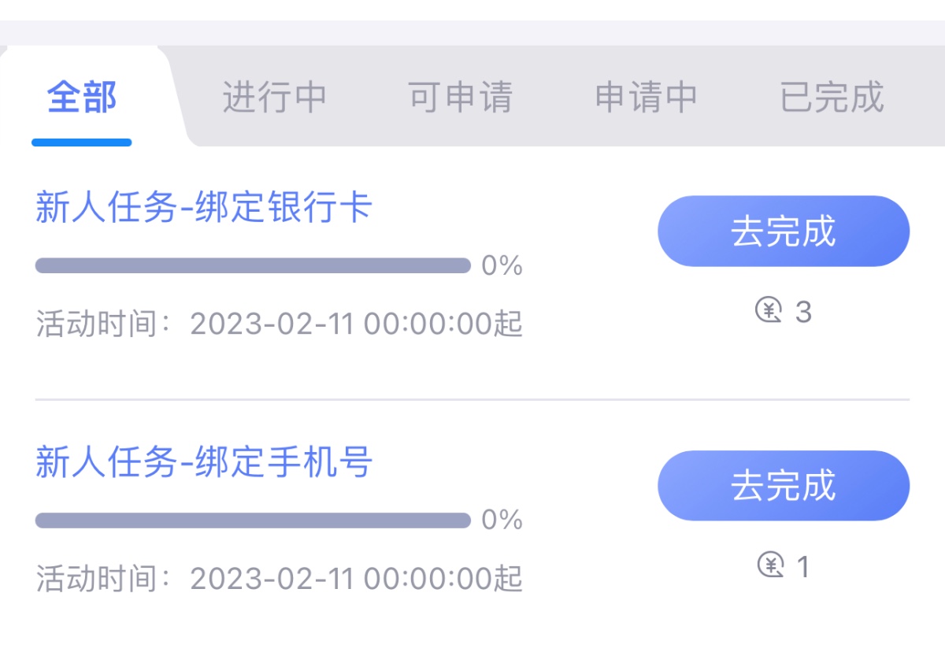Click the 绑定银行卡 task progress bar

click(253, 265)
